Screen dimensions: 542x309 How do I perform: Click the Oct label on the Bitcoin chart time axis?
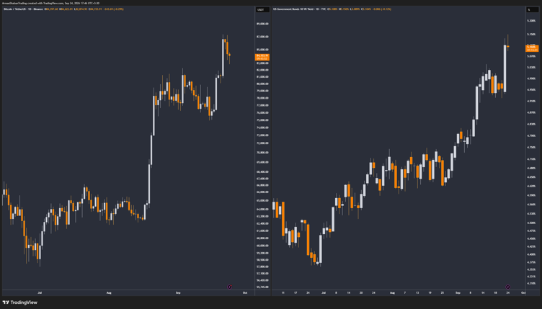pyautogui.click(x=245, y=292)
